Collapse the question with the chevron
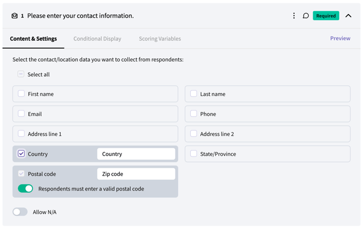This screenshot has height=229, width=363. [348, 16]
